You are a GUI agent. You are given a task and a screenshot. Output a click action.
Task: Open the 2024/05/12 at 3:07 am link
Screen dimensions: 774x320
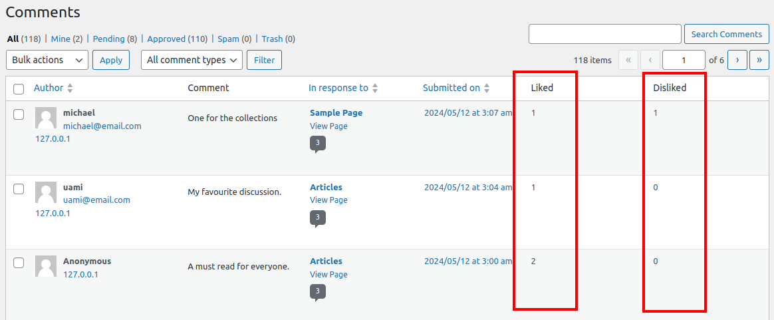pos(468,112)
